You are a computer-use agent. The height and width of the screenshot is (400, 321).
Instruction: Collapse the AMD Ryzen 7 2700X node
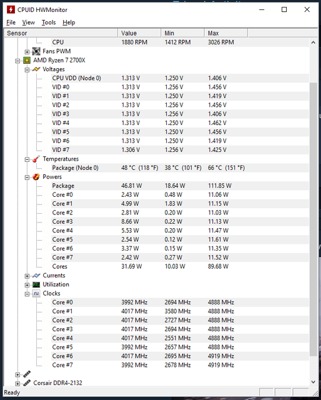point(17,61)
